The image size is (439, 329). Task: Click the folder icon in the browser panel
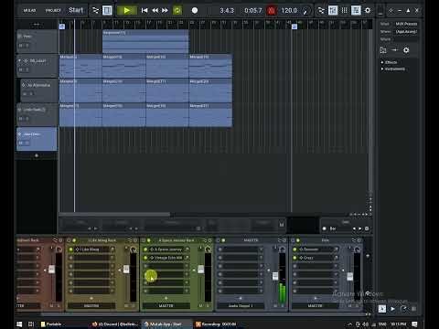coord(383,50)
